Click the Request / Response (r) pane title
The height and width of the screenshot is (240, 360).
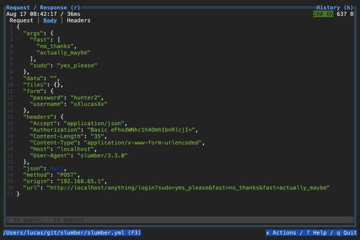[43, 7]
